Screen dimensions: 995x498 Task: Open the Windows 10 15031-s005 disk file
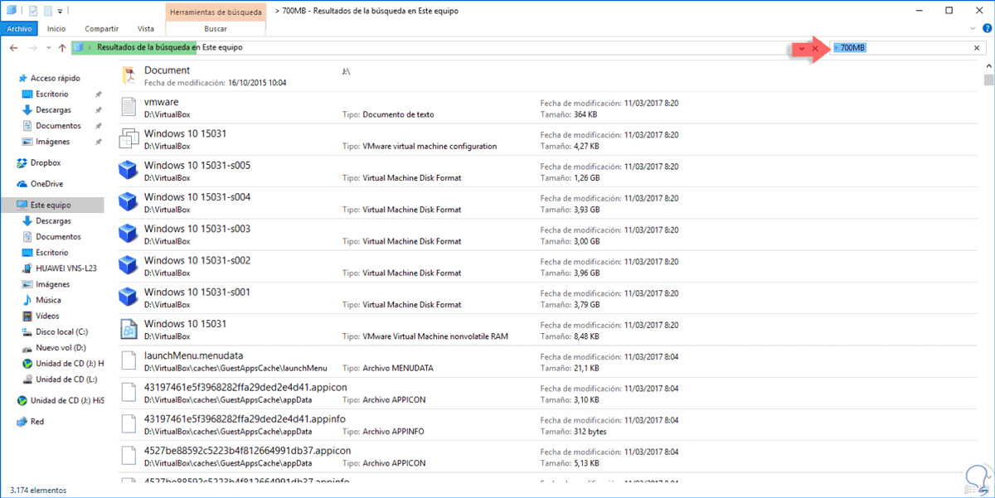[x=197, y=166]
